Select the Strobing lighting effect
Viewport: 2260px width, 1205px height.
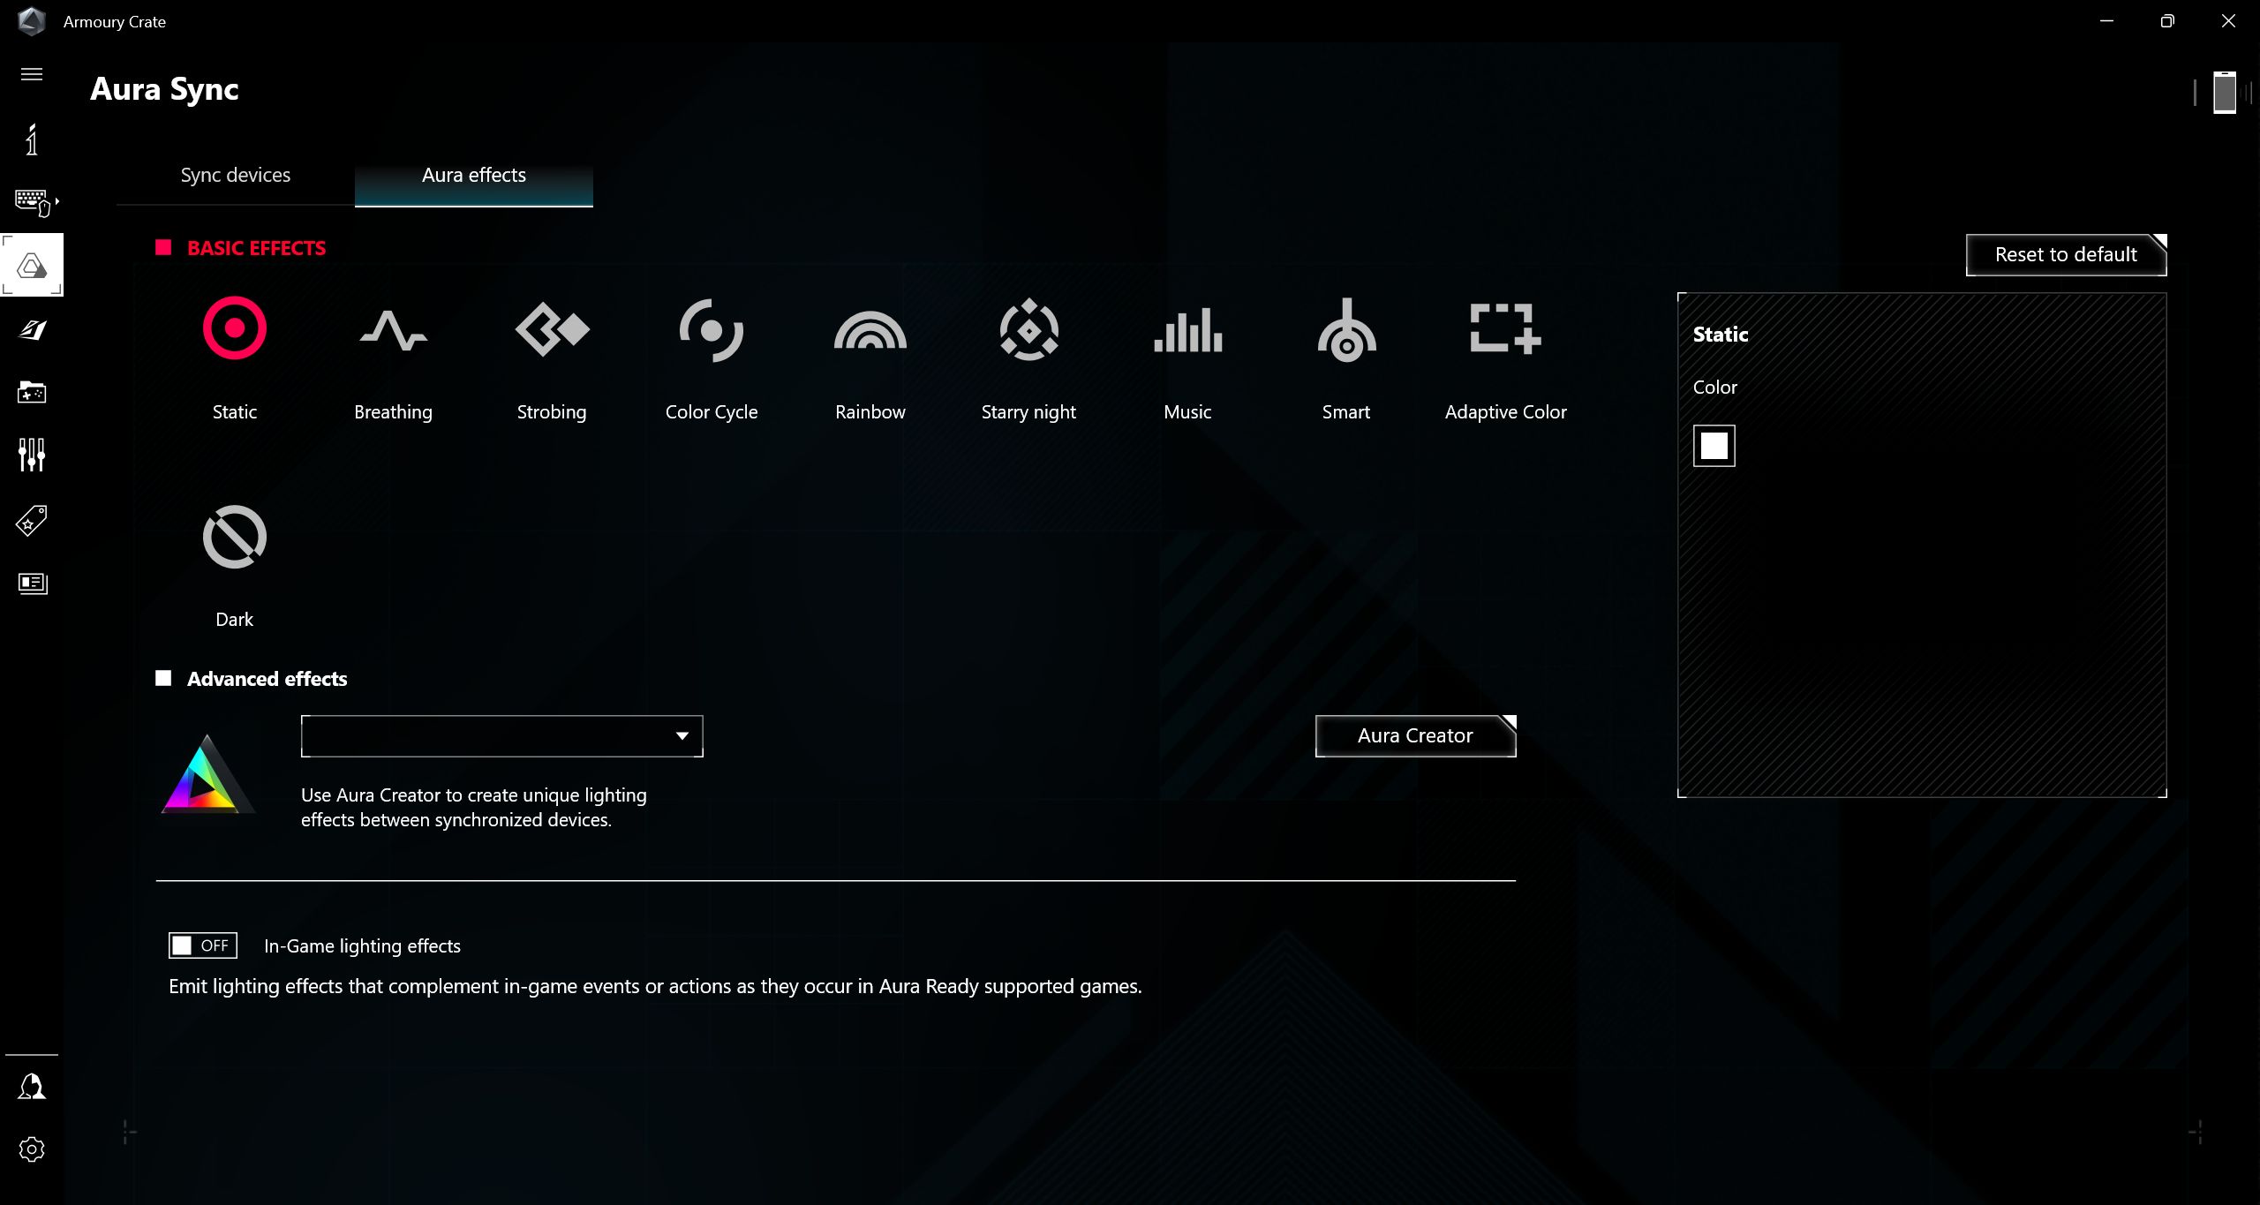pos(552,328)
